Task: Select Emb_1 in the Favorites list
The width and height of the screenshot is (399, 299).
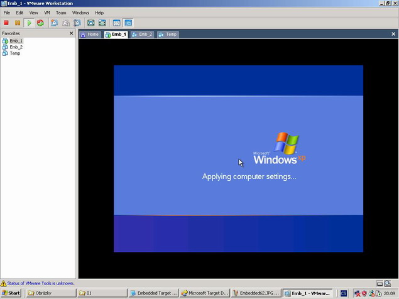Action: coord(16,41)
